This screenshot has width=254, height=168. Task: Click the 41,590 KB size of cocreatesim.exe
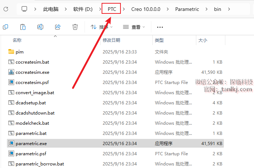[x=212, y=72]
